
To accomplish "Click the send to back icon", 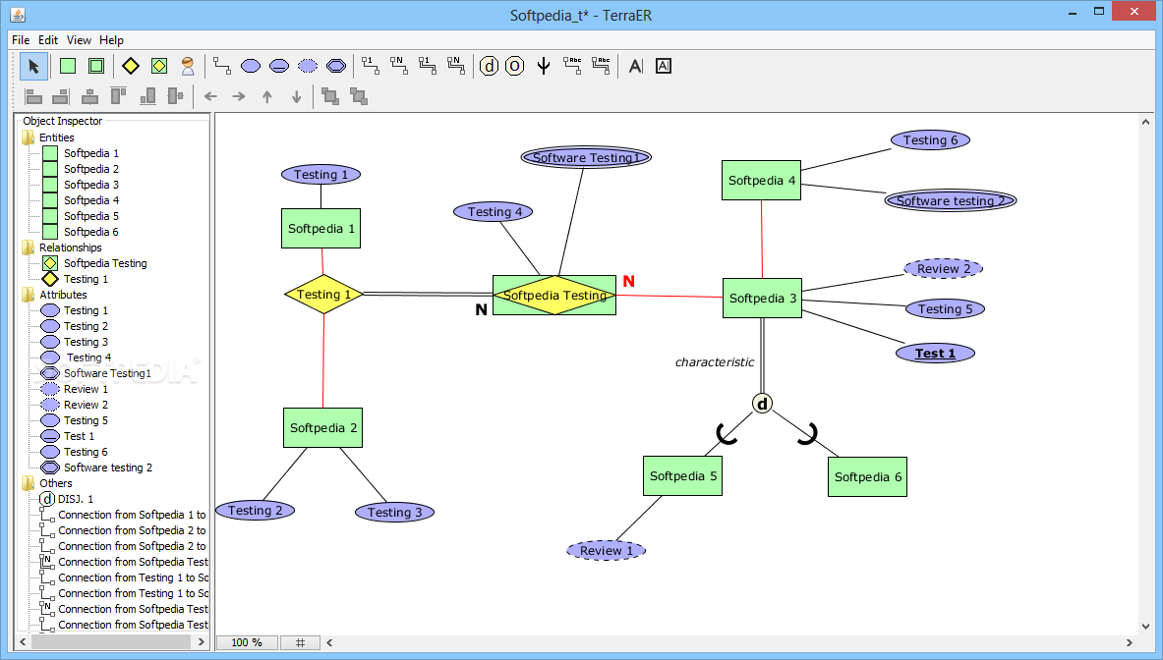I will 359,96.
